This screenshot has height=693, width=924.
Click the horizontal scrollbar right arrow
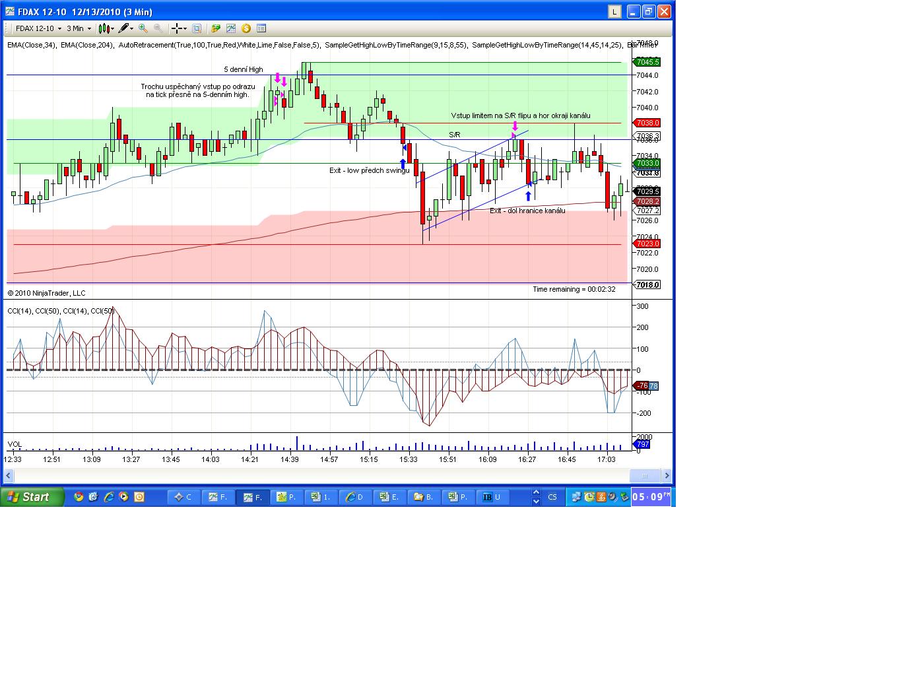(x=667, y=475)
